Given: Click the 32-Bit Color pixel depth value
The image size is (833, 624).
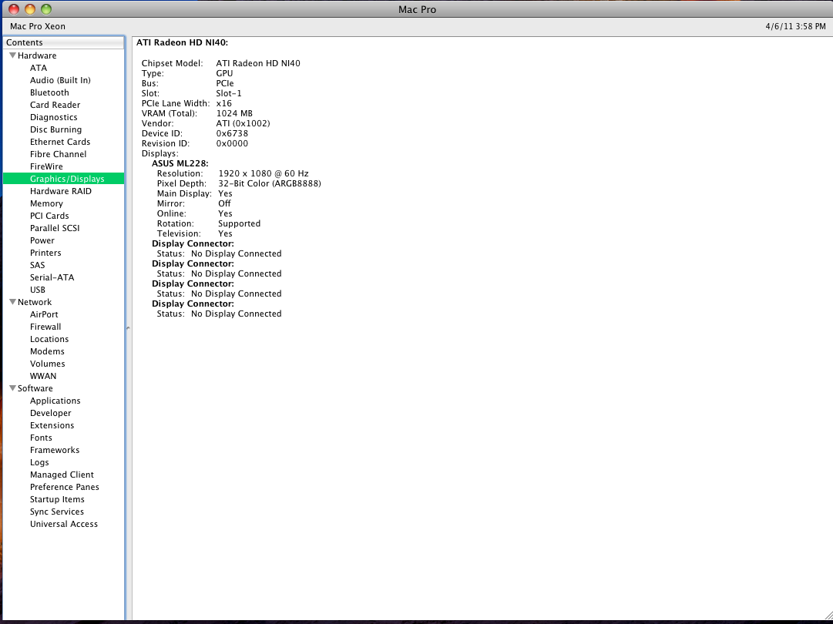Looking at the screenshot, I should tap(270, 184).
